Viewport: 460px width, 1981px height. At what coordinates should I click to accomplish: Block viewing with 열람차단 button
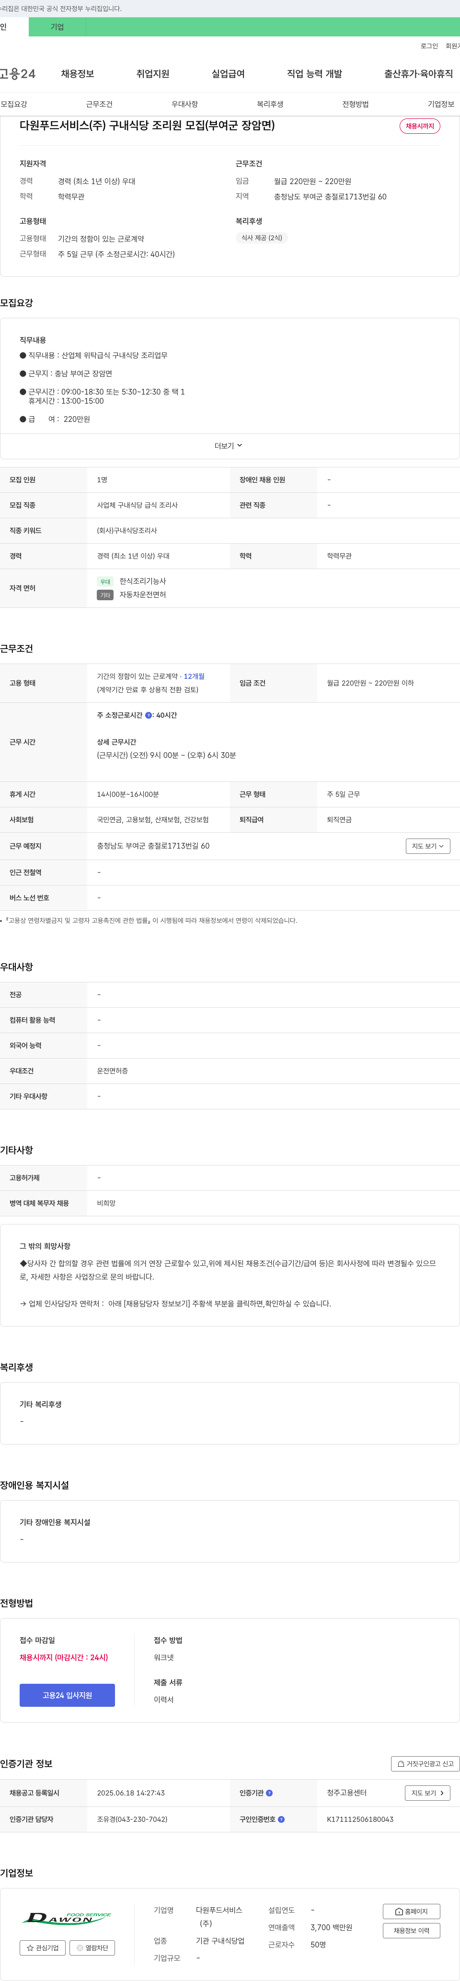tap(92, 1947)
